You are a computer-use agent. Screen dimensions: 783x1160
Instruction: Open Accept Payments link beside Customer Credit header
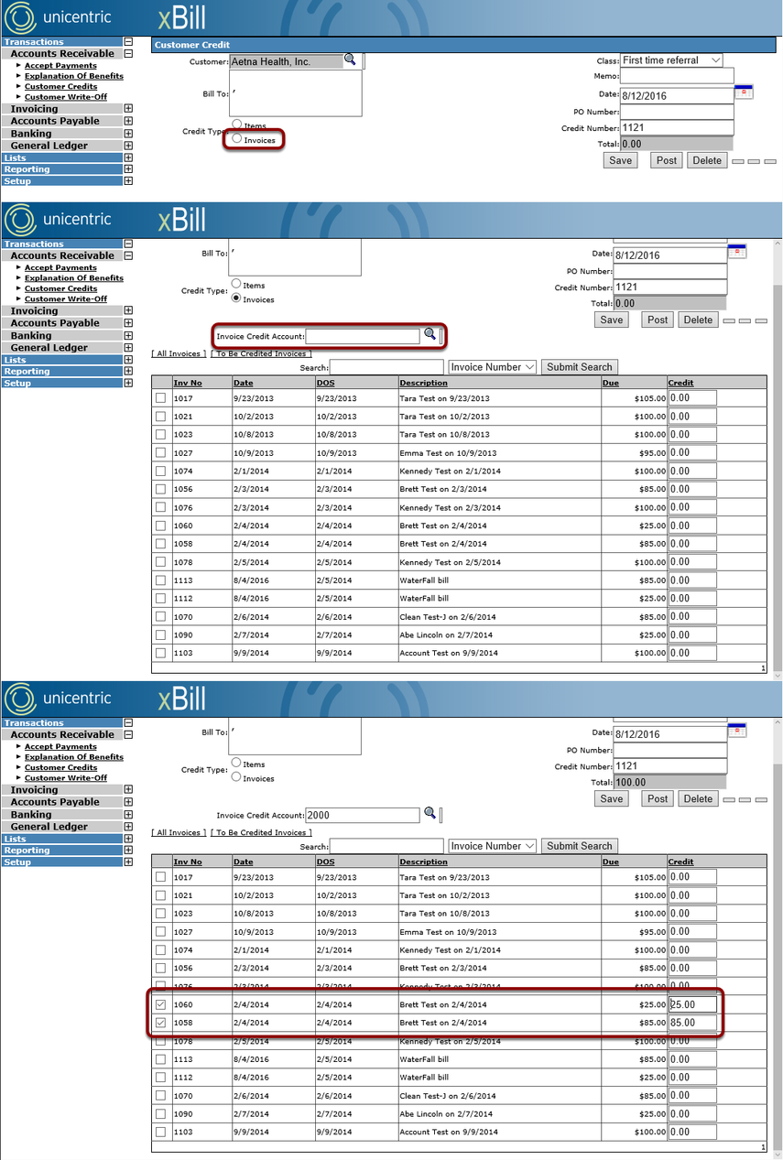point(60,66)
